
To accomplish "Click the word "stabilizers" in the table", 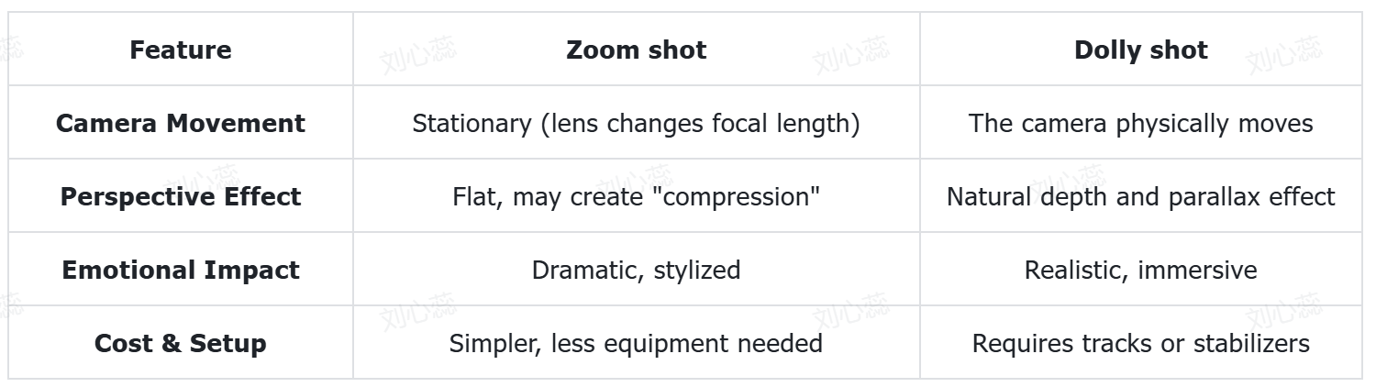I will tap(1251, 343).
